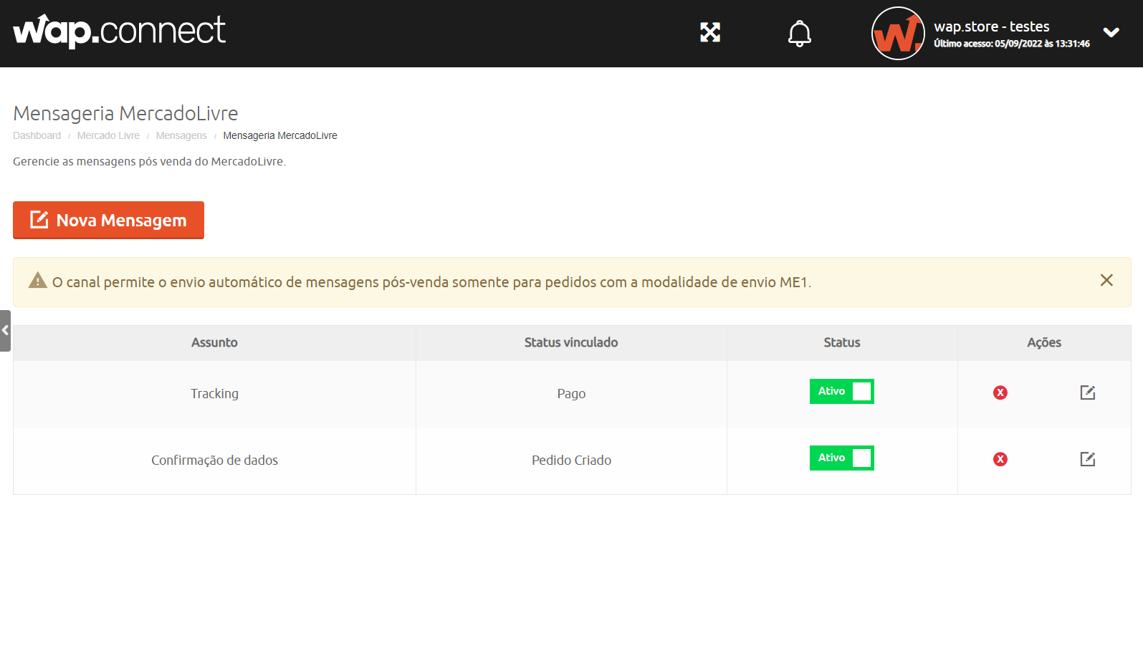Click the Mensageria MercadoLivre breadcrumb
Viewport: 1143px width, 646px height.
(x=280, y=135)
